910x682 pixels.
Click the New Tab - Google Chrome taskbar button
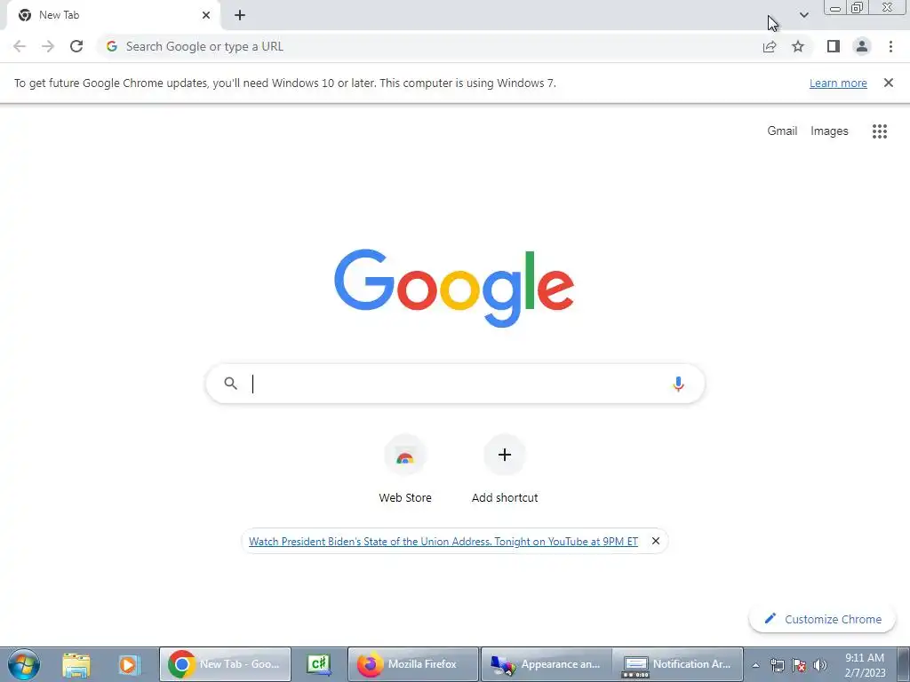(225, 664)
